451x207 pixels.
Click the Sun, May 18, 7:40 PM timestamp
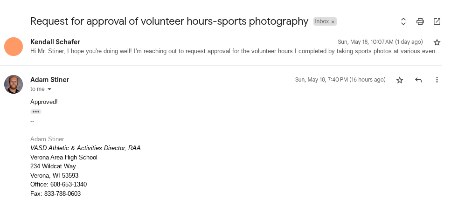click(x=340, y=80)
